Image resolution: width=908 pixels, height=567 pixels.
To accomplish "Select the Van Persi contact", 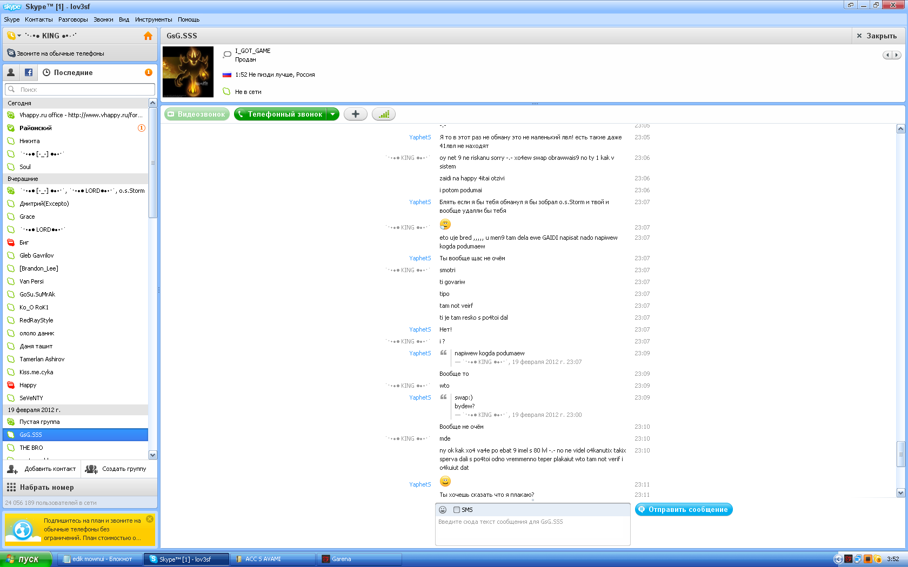I will pyautogui.click(x=75, y=281).
